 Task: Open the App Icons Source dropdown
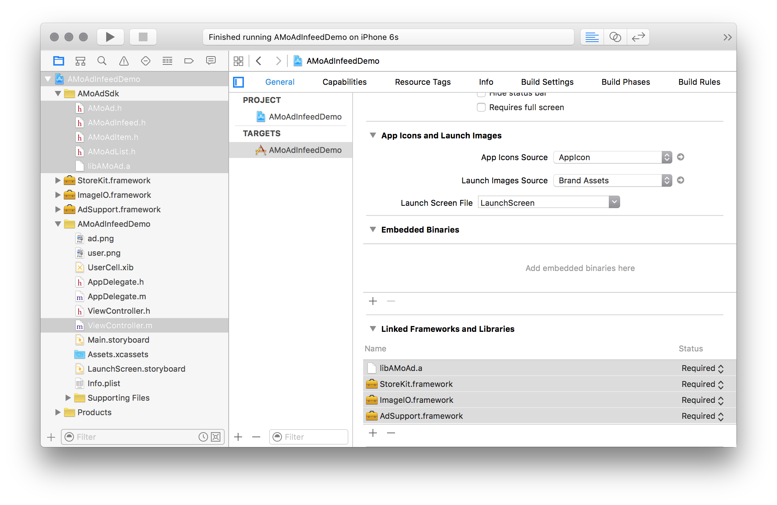pos(612,157)
